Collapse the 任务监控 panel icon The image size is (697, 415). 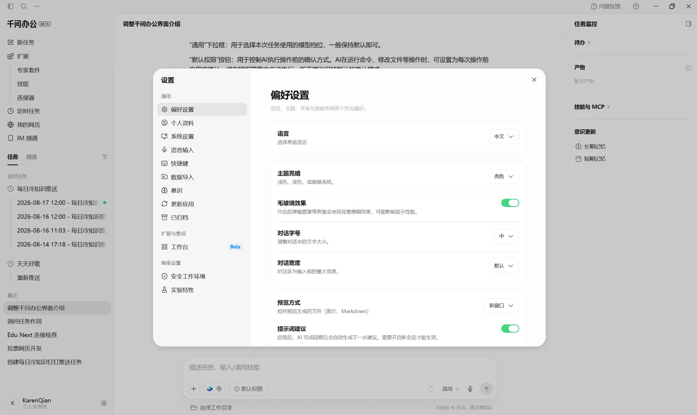[688, 24]
